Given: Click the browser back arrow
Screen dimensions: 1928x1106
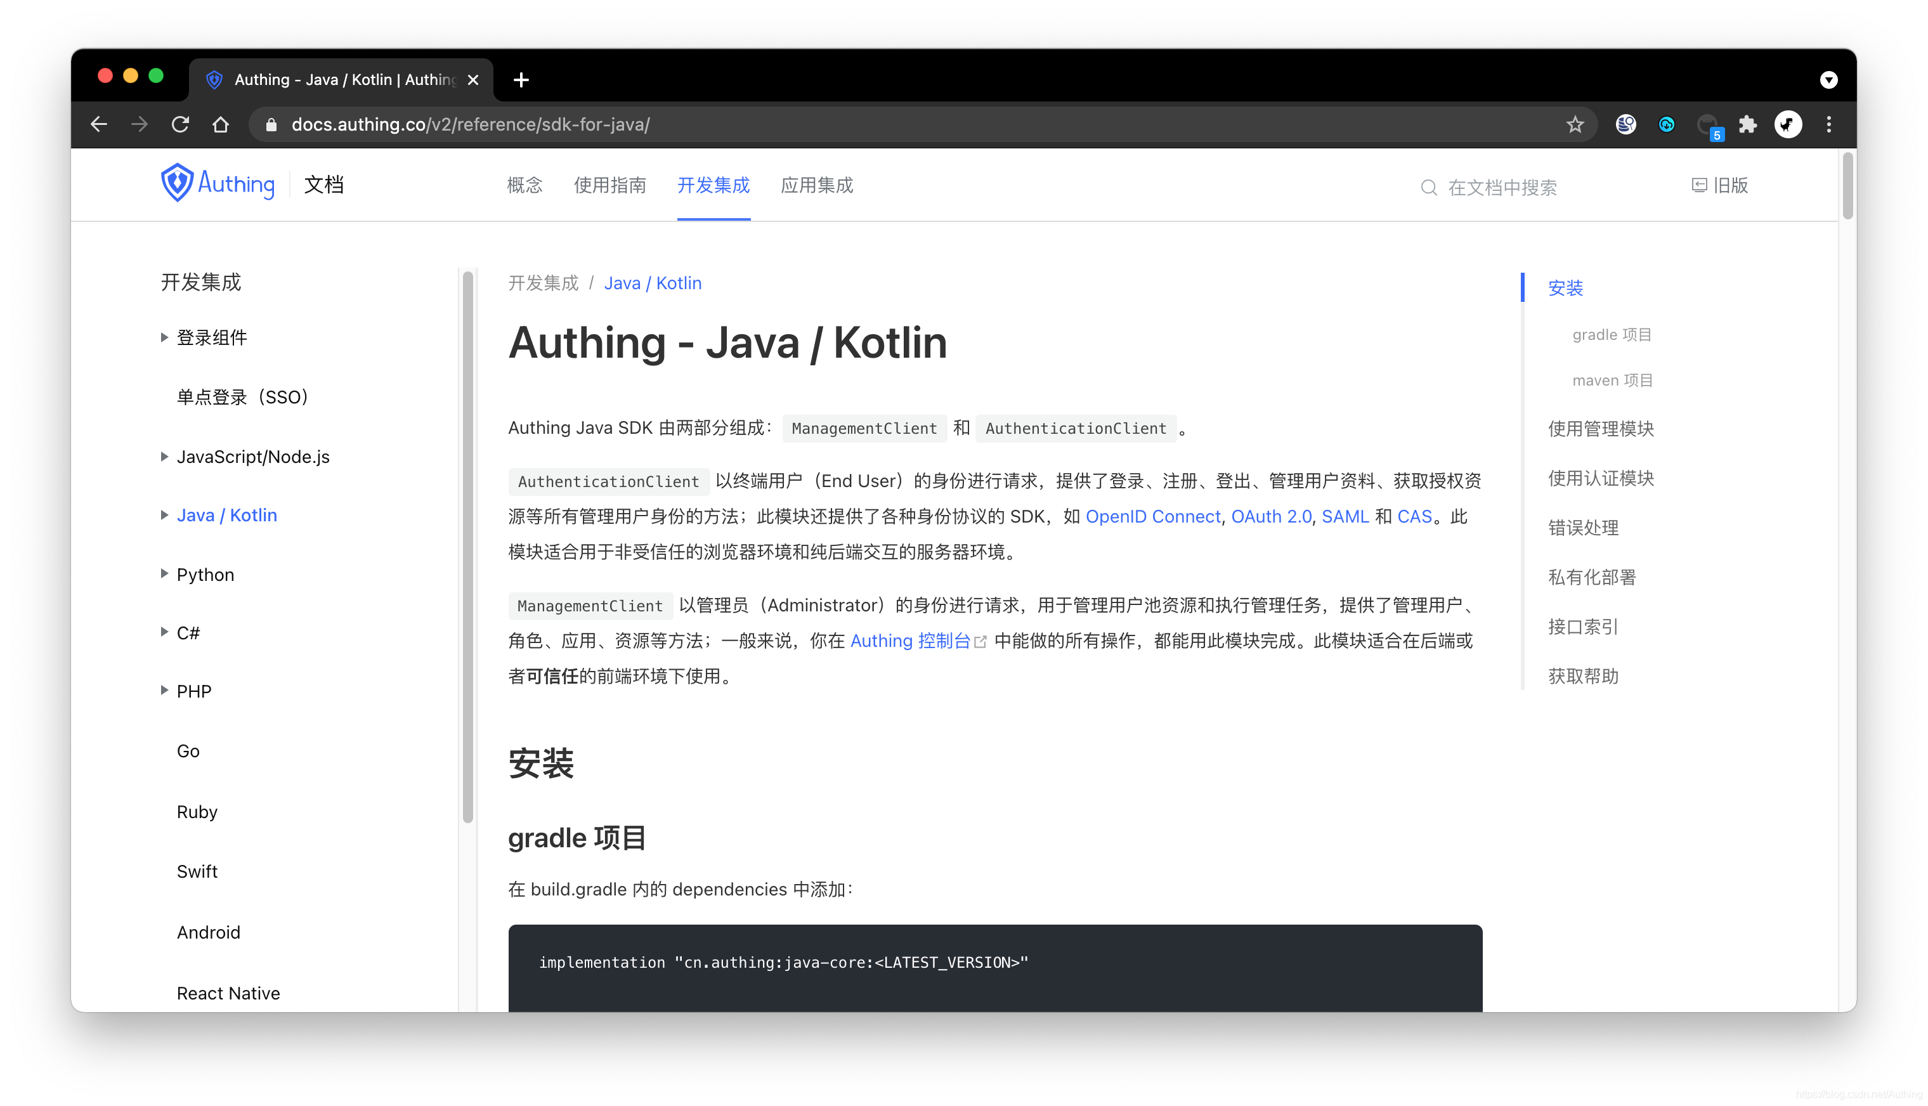Looking at the screenshot, I should 99,124.
